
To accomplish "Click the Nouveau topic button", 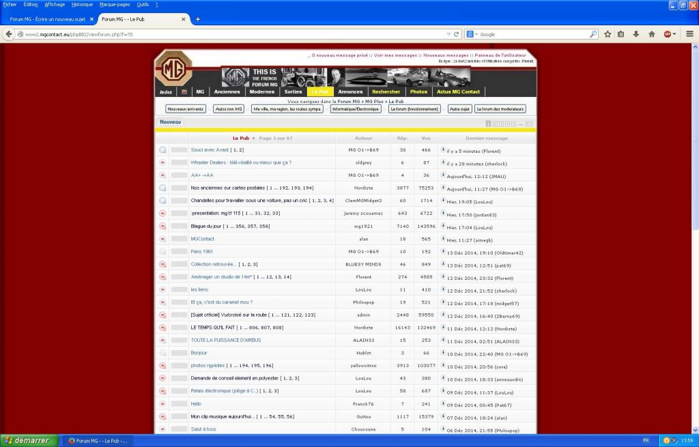I will [170, 121].
